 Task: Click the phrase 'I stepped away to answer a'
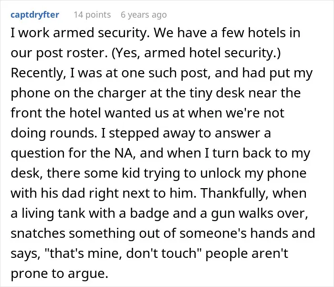[186, 134]
